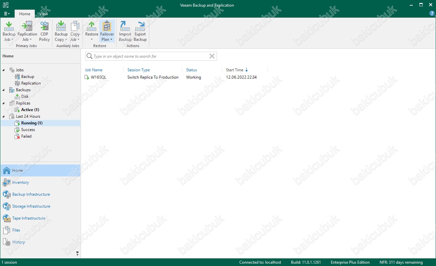This screenshot has height=266, width=436.
Task: Open the Files navigation view
Action: [x=40, y=230]
